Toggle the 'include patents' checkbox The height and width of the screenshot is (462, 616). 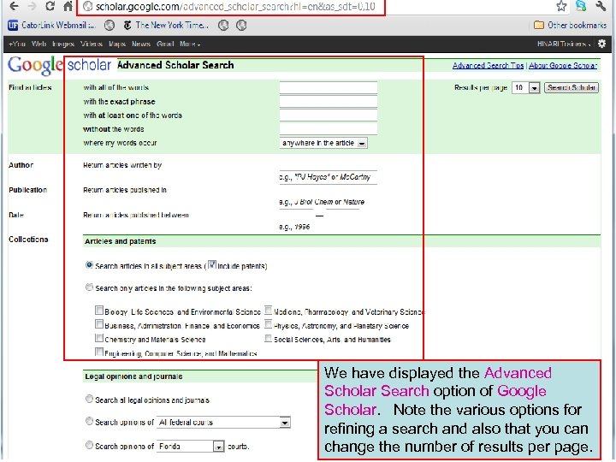(212, 264)
